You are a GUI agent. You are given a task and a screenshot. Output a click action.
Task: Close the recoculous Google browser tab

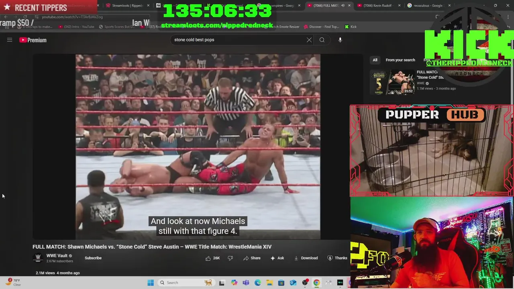point(449,6)
